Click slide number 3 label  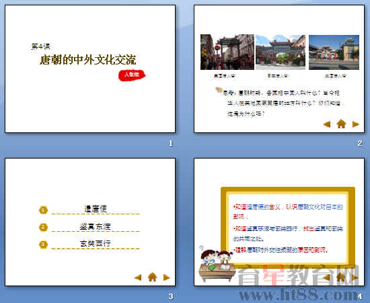[171, 296]
